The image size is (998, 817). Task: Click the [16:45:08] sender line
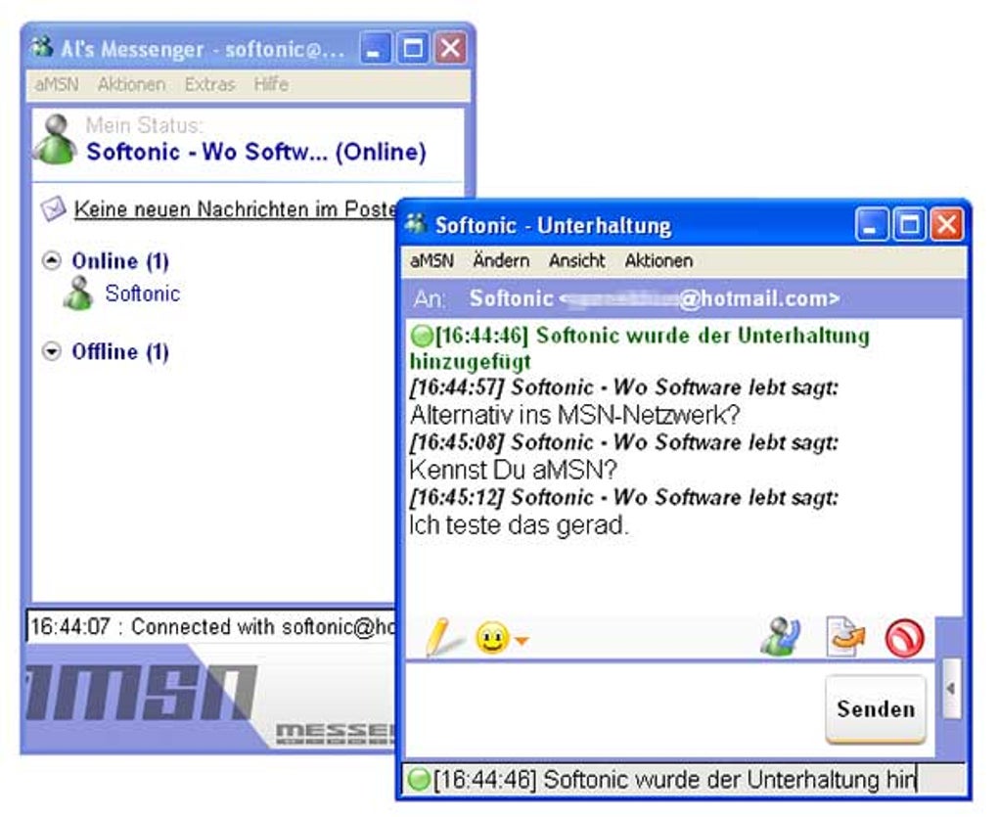pyautogui.click(x=624, y=442)
